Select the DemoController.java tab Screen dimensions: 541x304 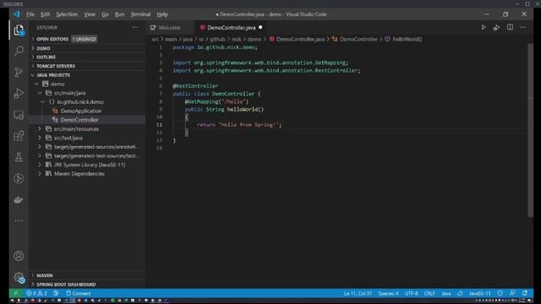click(231, 28)
